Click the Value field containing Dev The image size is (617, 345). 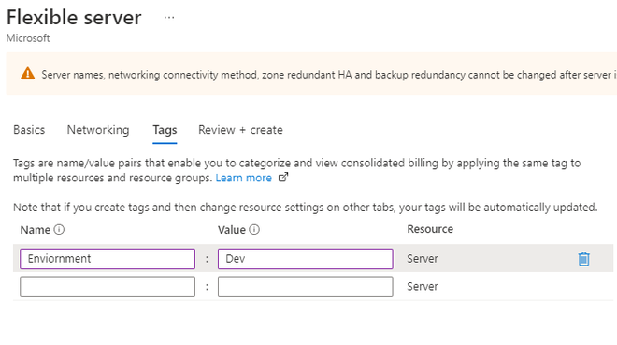(x=306, y=259)
